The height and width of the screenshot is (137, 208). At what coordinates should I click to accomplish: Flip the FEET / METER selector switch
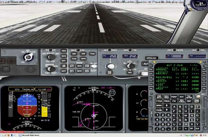(x=174, y=50)
